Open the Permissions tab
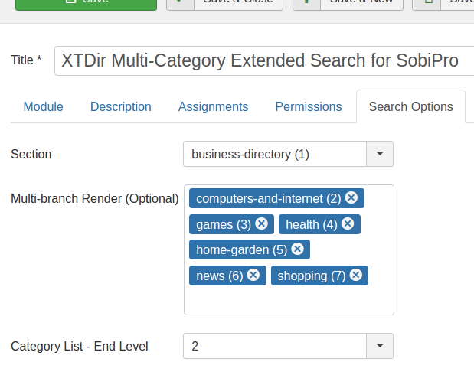Viewport: 474px width, 375px height. click(x=309, y=106)
